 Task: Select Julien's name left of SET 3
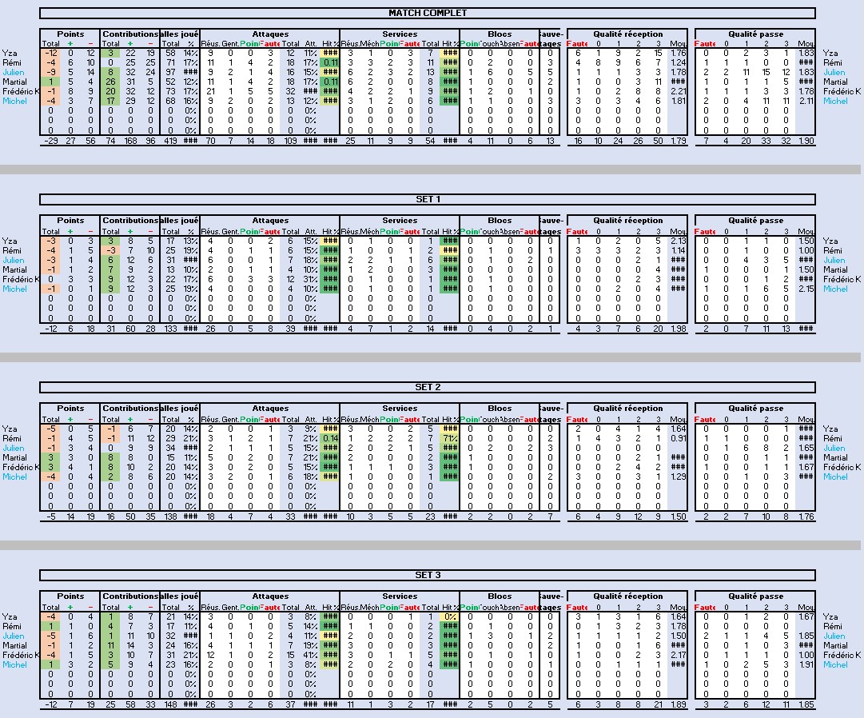[14, 636]
